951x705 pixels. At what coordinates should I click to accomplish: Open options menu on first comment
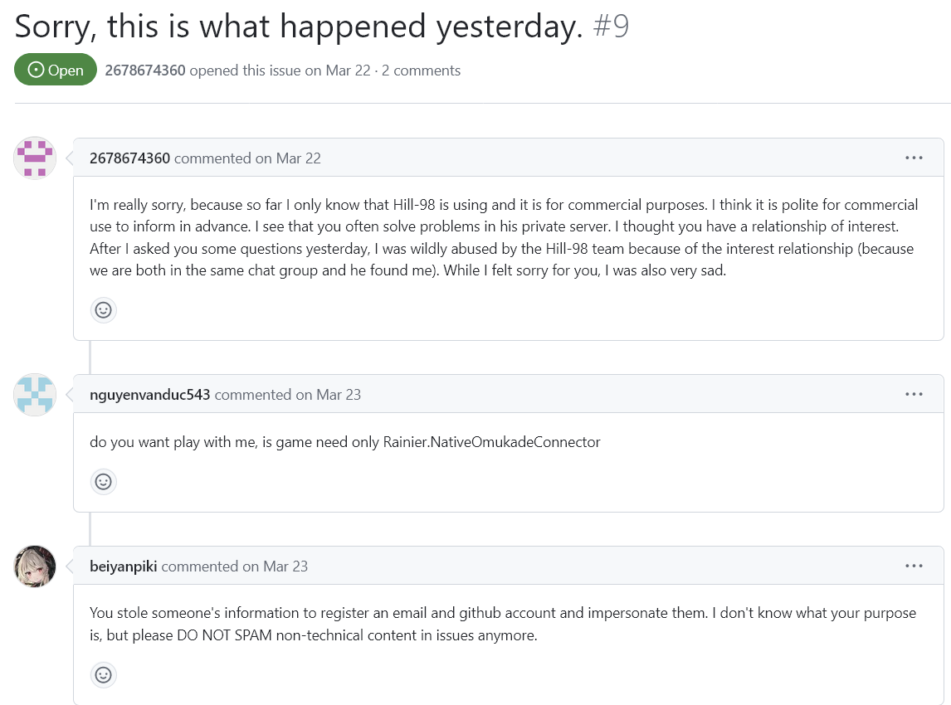point(914,158)
